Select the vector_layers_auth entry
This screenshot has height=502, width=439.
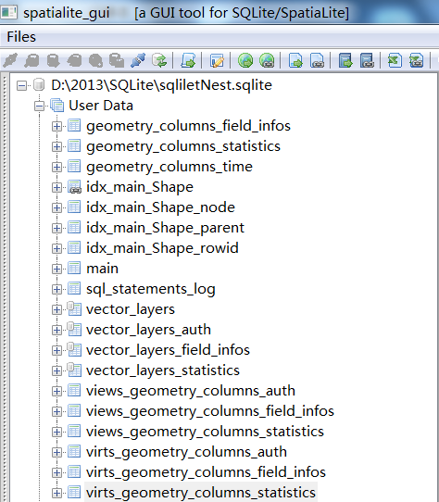148,330
